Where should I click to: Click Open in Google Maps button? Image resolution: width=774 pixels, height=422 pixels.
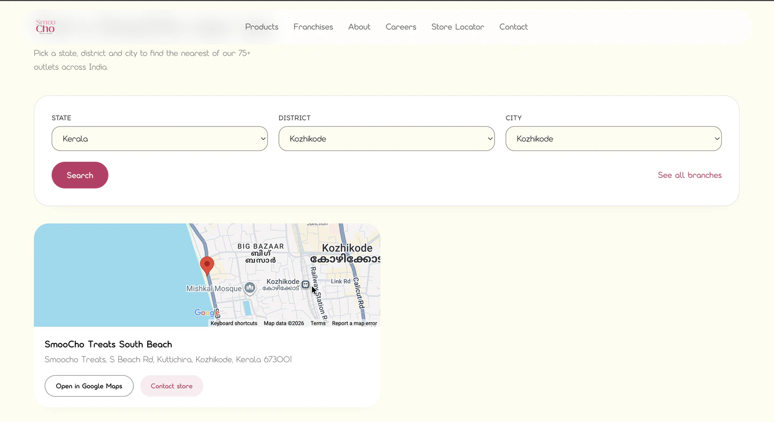point(89,386)
